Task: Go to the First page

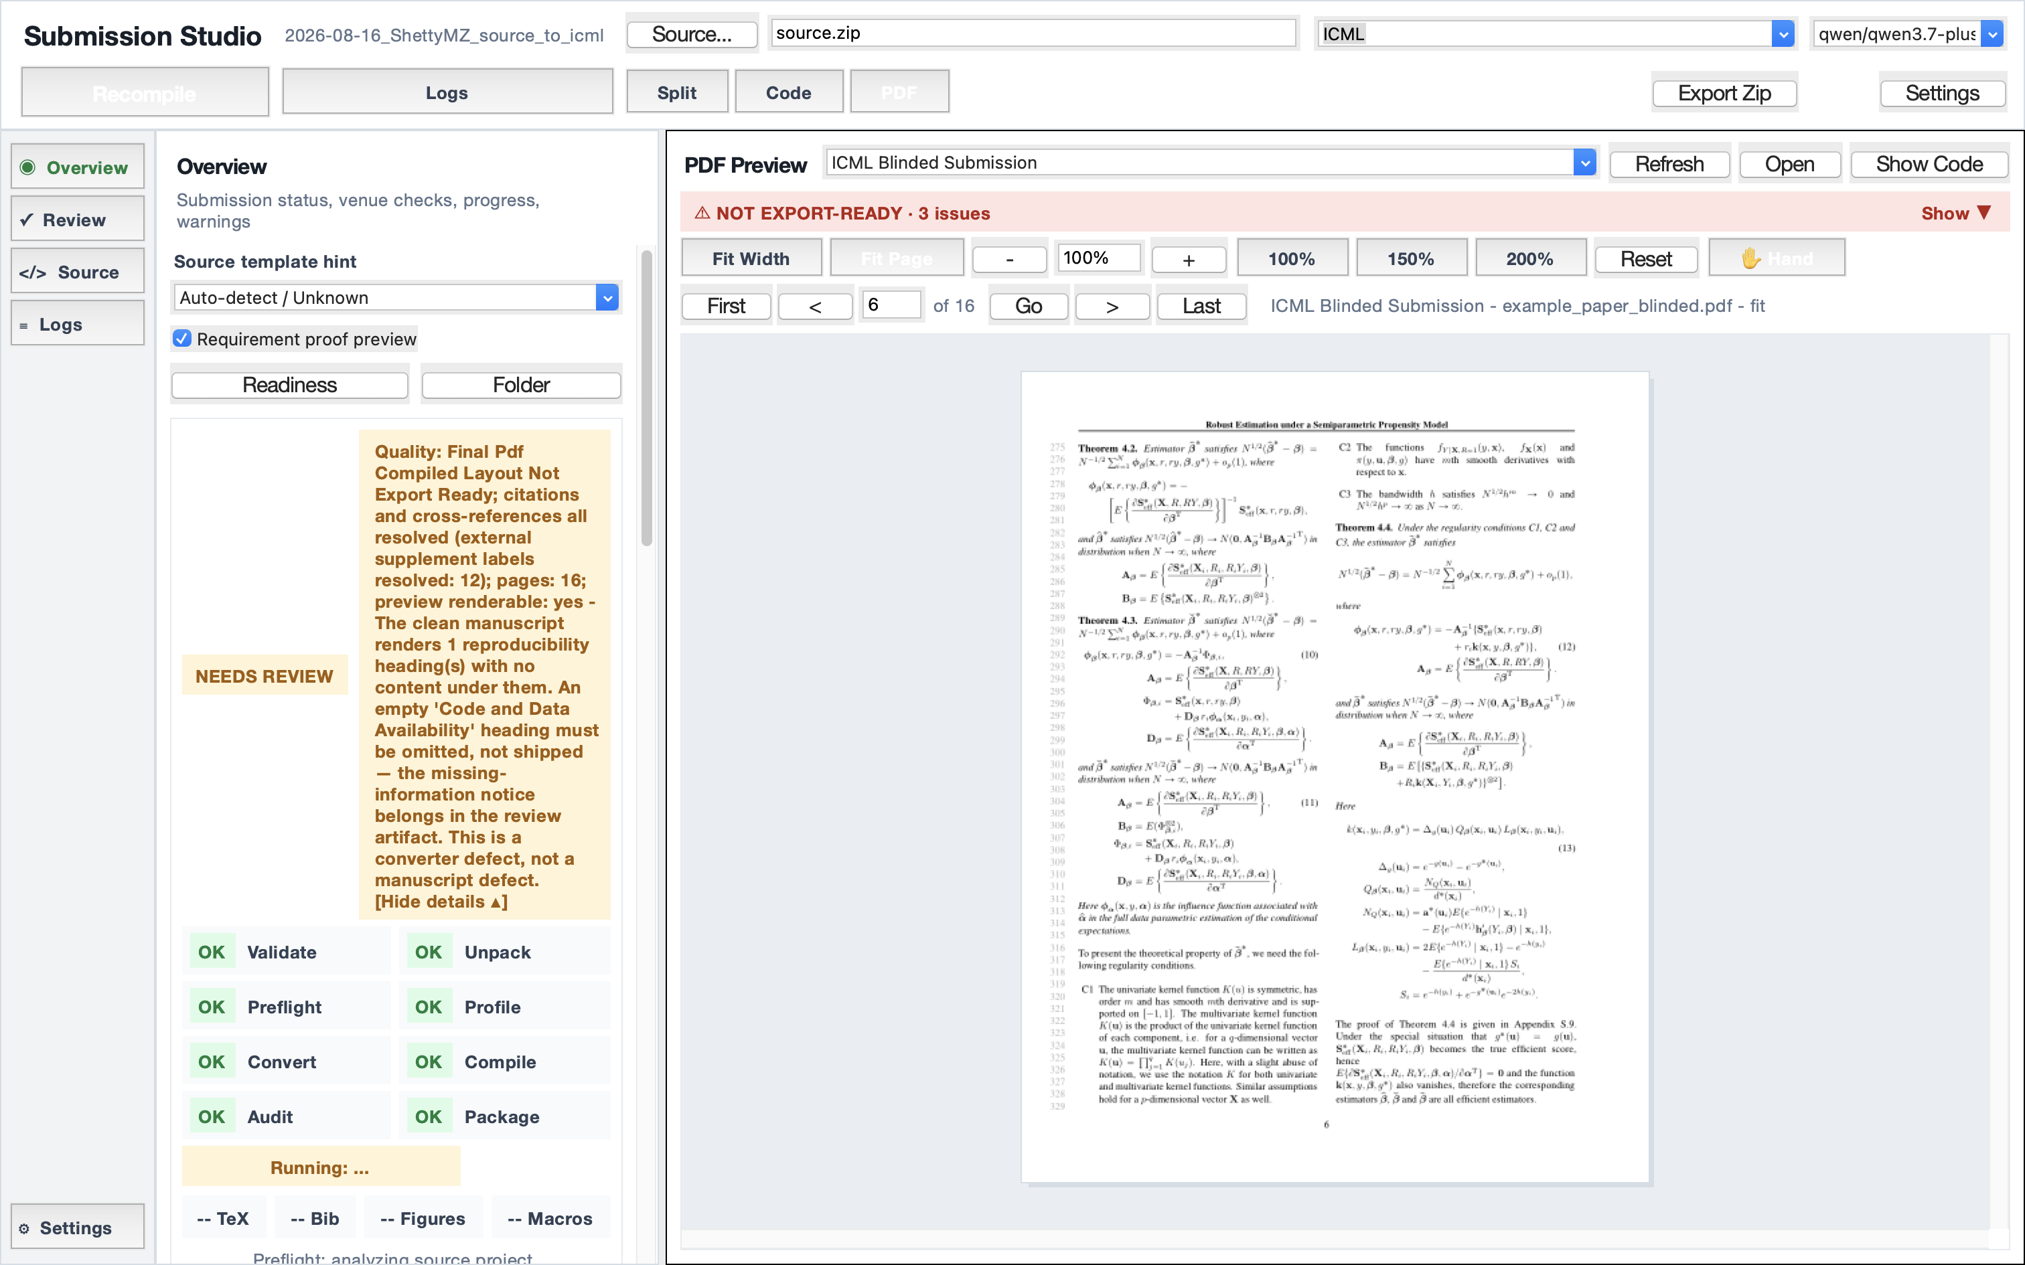Action: (725, 307)
